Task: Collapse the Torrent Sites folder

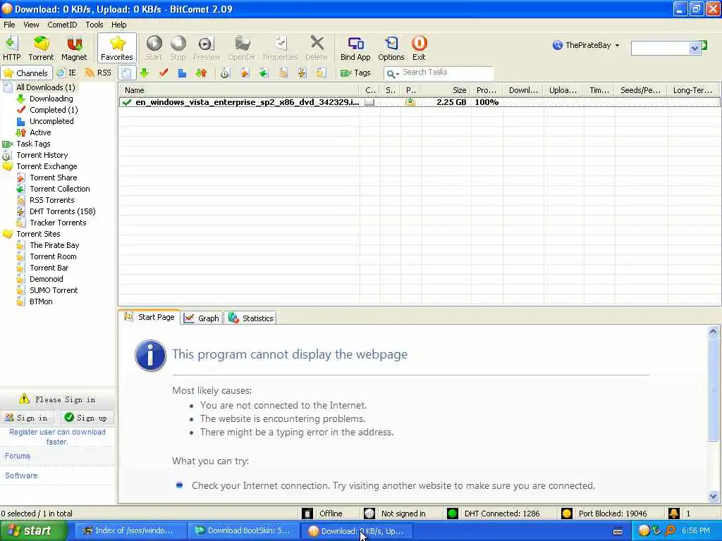Action: (38, 234)
